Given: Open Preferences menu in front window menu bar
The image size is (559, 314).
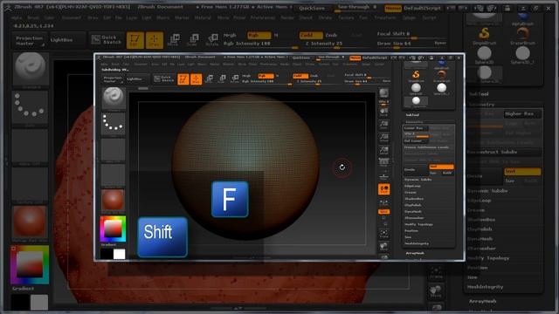Looking at the screenshot, I should [x=268, y=65].
